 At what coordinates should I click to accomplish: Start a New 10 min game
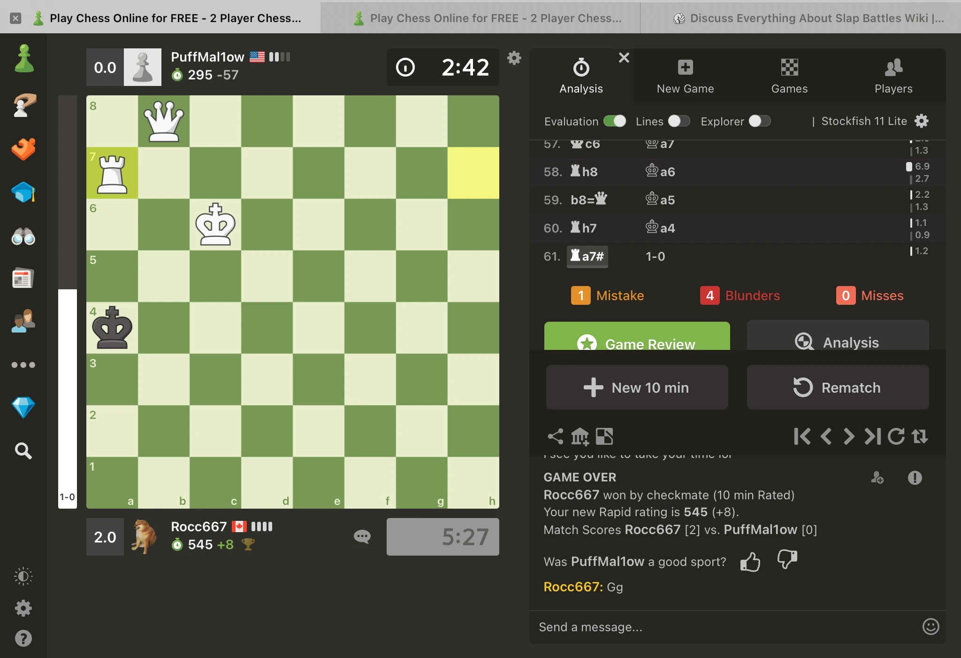tap(637, 387)
